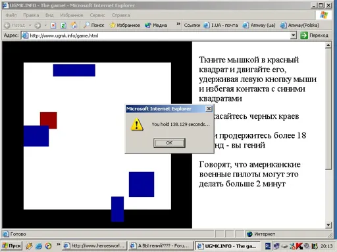Image resolution: width=337 pixels, height=252 pixels.
Task: Click the Forward arrow icon
Action: click(x=38, y=26)
